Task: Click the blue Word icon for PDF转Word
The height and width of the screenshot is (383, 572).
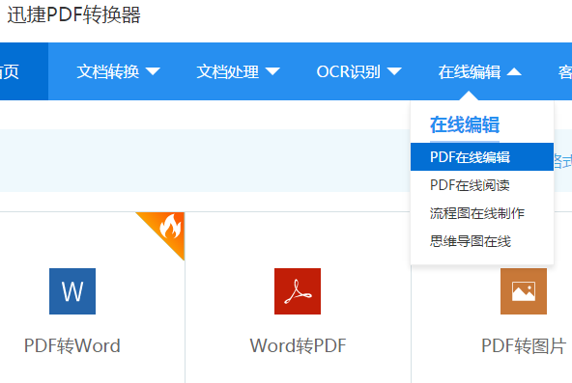Action: coord(72,291)
